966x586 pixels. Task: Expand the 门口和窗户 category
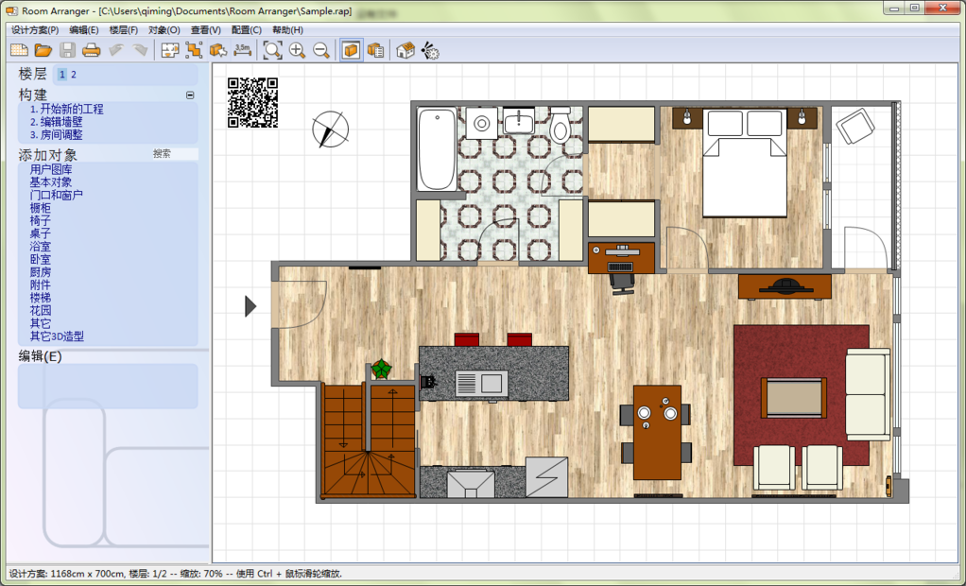56,195
